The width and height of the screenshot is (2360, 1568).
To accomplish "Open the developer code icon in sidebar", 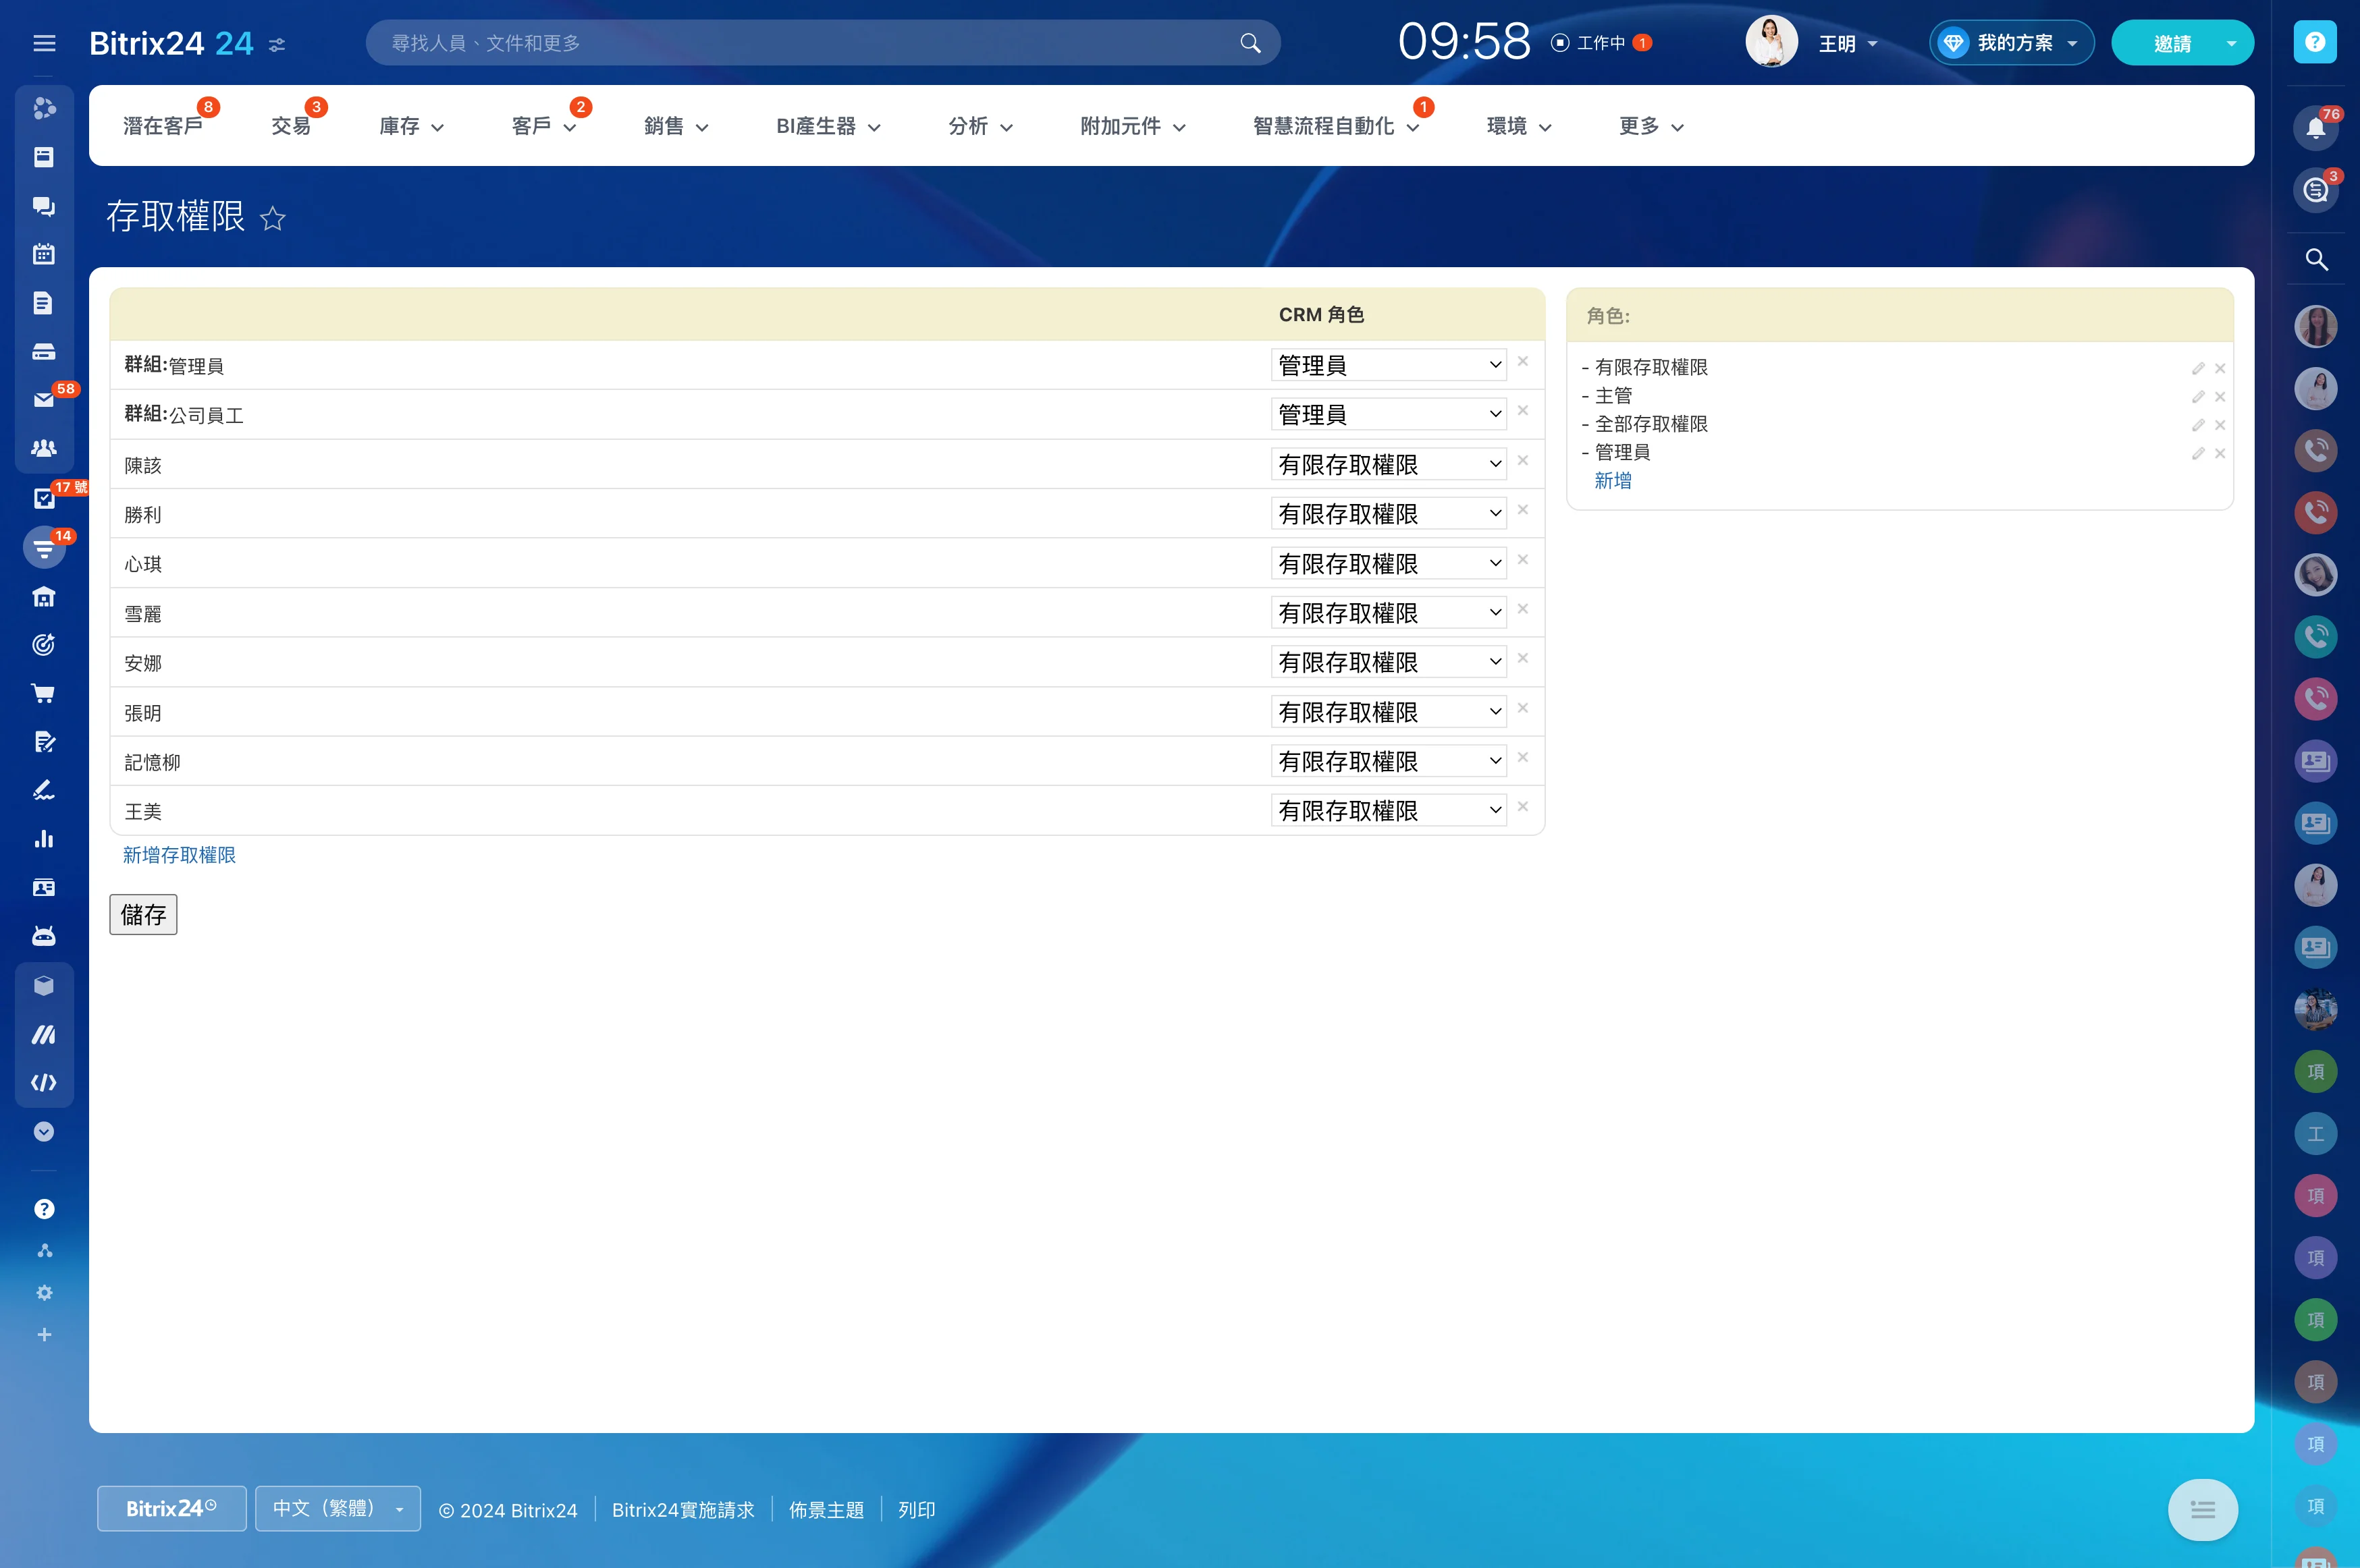I will (x=44, y=1083).
